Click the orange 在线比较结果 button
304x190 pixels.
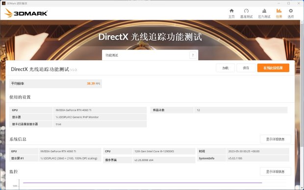click(273, 68)
